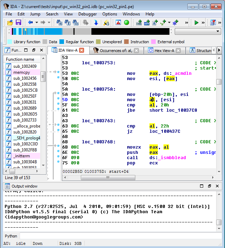Open the empty combo box beside navigation band
Viewport: 225px width, 248px height.
(198, 31)
